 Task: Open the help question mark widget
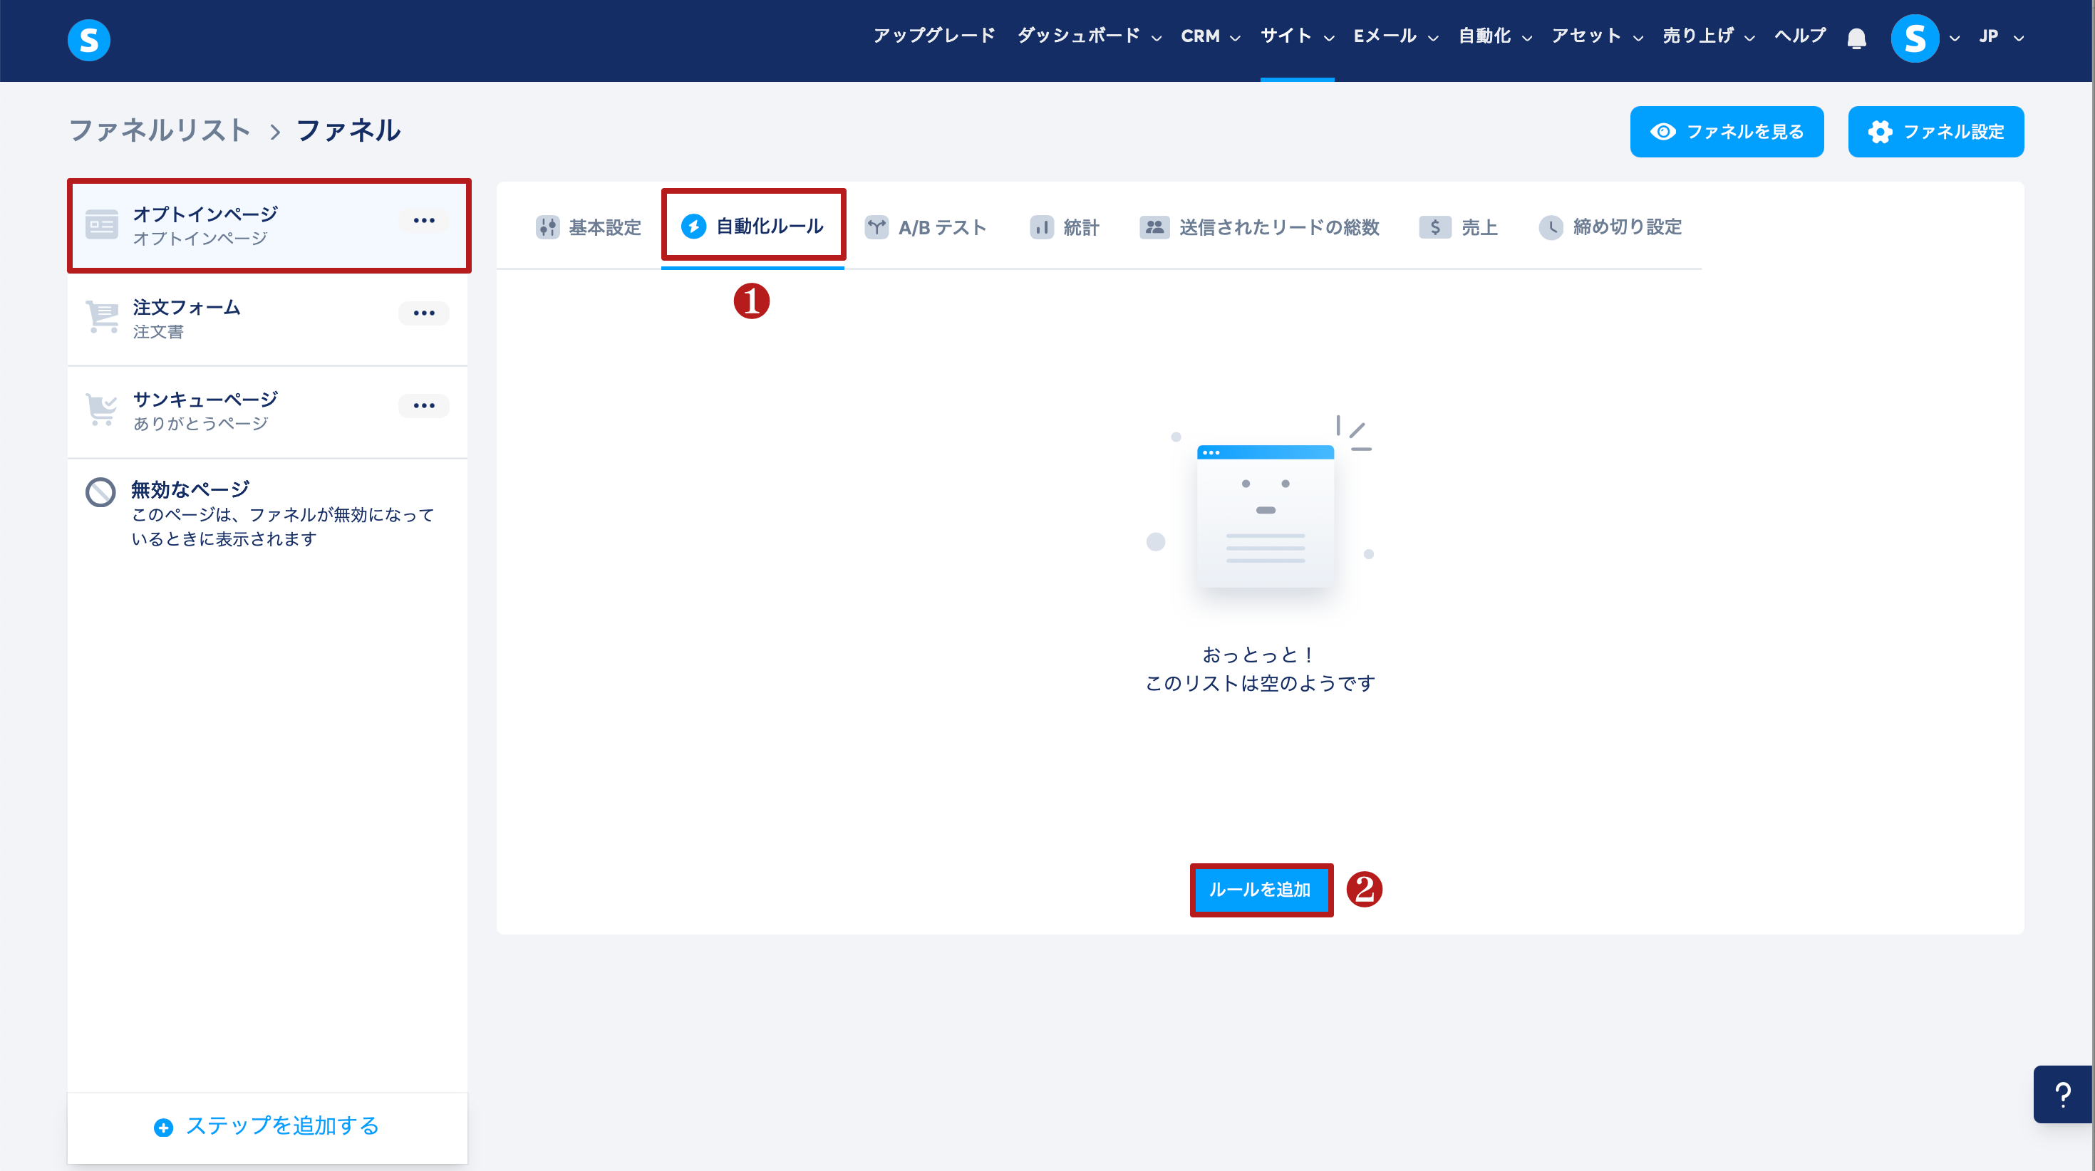tap(2062, 1094)
